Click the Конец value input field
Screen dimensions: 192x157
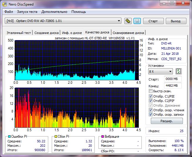click(x=173, y=86)
